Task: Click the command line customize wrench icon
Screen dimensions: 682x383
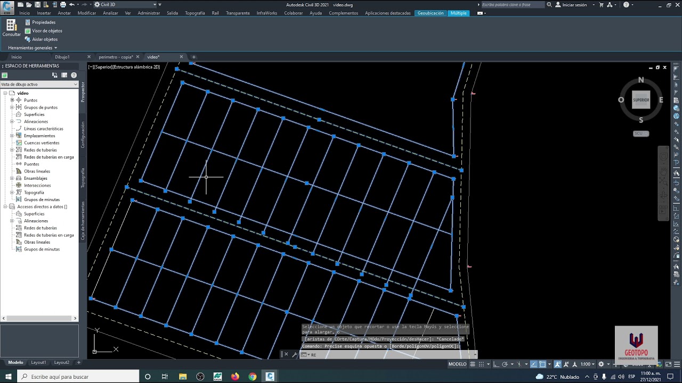Action: tap(295, 355)
